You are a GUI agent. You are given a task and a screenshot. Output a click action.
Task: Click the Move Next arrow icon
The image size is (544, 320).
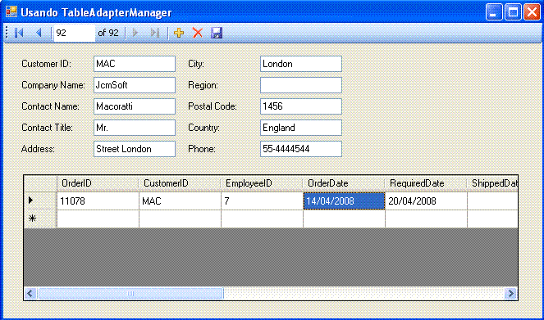click(135, 33)
